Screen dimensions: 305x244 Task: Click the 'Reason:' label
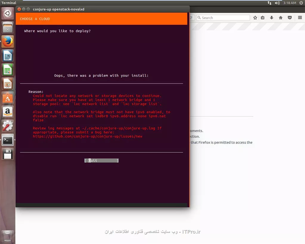coord(36,92)
